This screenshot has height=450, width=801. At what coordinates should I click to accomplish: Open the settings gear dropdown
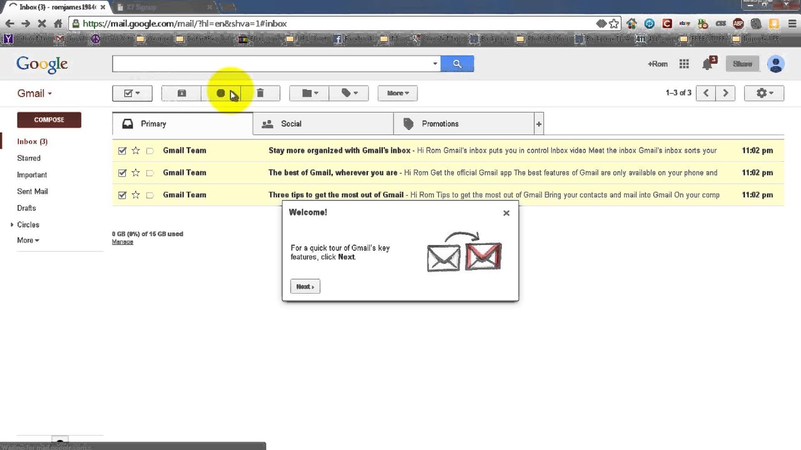[x=764, y=93]
